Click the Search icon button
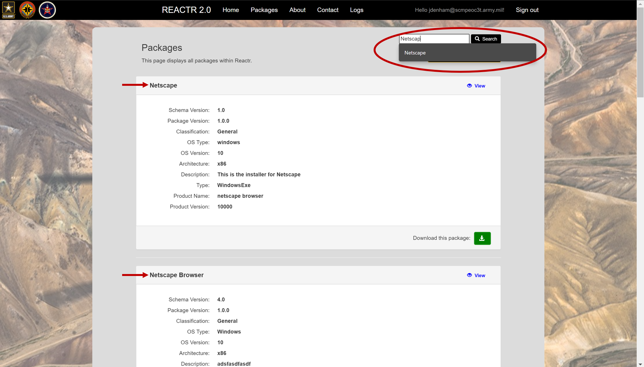The image size is (644, 367). pyautogui.click(x=485, y=39)
